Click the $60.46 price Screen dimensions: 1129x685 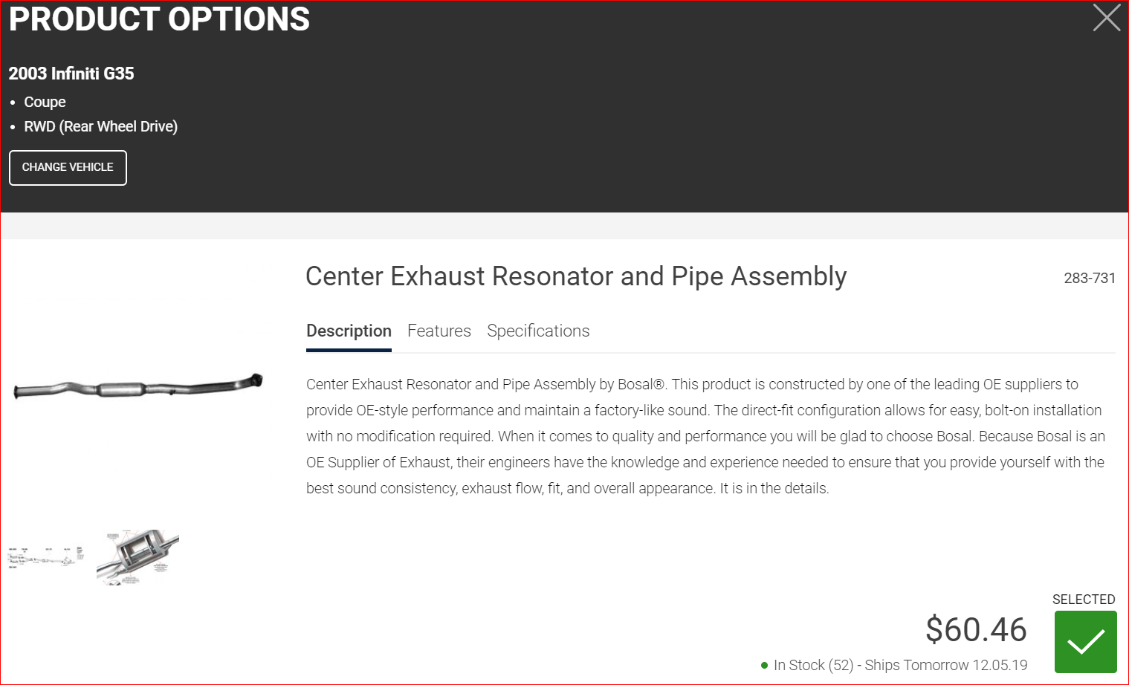tap(976, 630)
